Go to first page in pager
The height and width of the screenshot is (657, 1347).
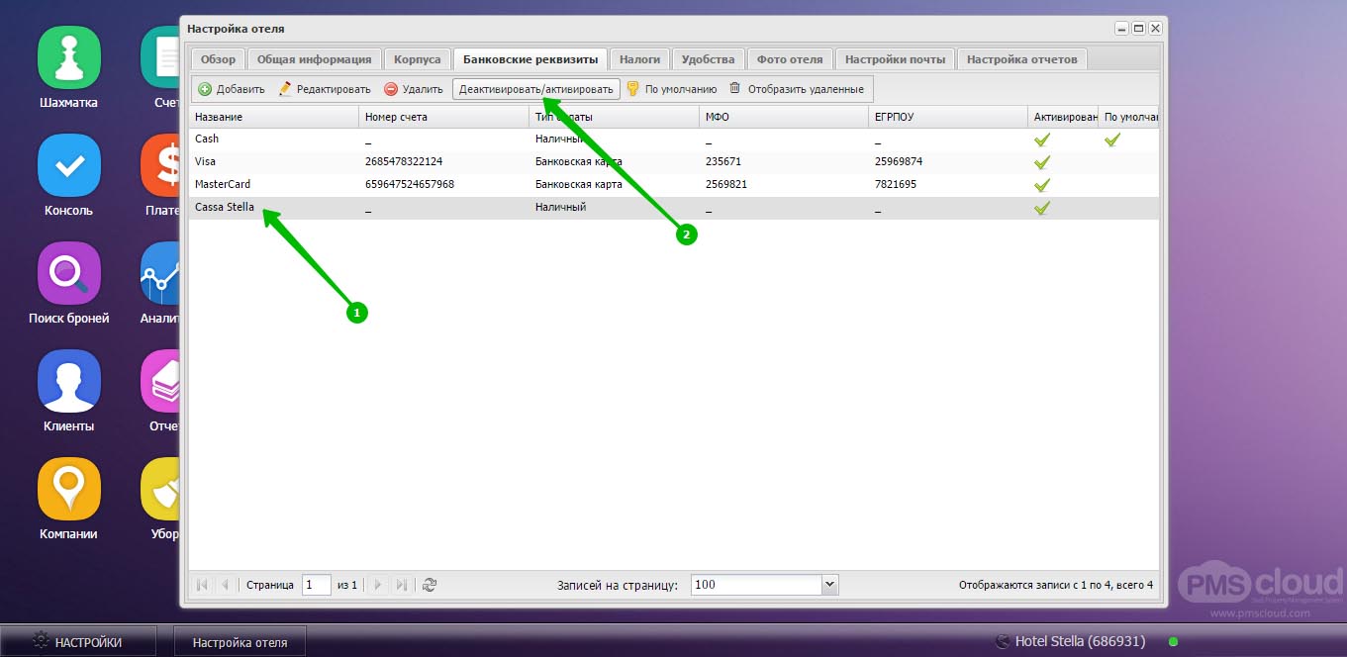(x=202, y=585)
